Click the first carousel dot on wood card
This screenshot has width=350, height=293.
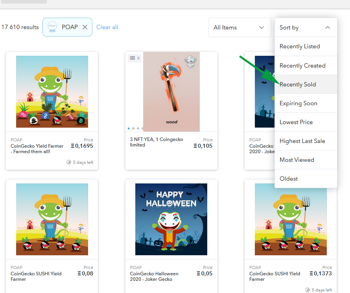129,128
